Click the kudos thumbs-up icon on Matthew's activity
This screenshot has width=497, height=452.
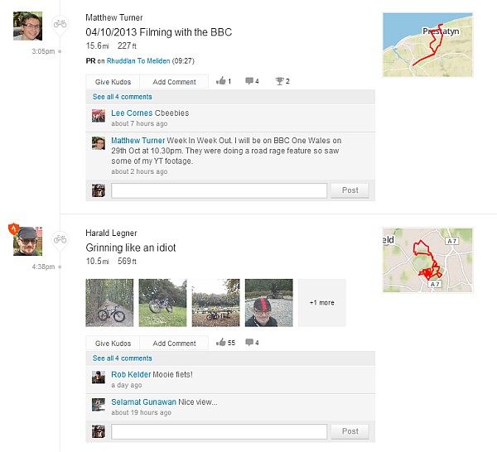point(220,82)
